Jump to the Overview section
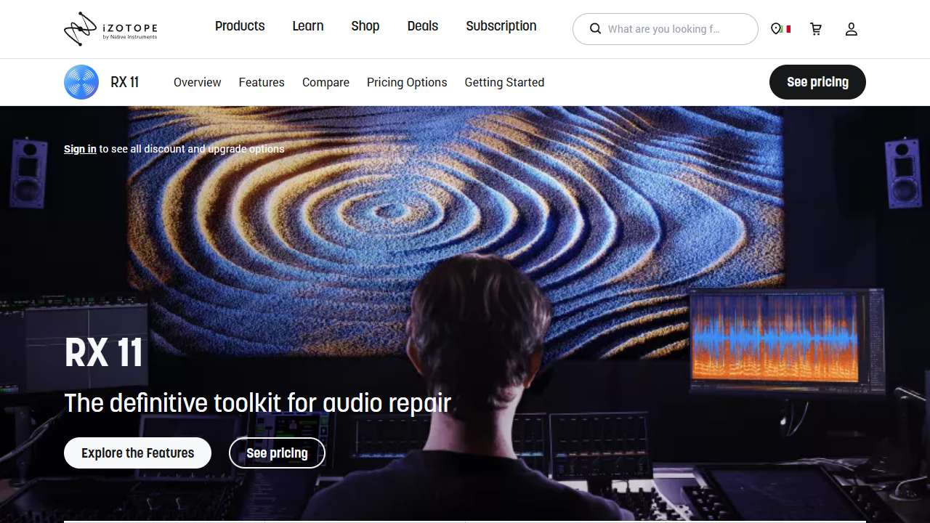Image resolution: width=930 pixels, height=523 pixels. tap(198, 82)
